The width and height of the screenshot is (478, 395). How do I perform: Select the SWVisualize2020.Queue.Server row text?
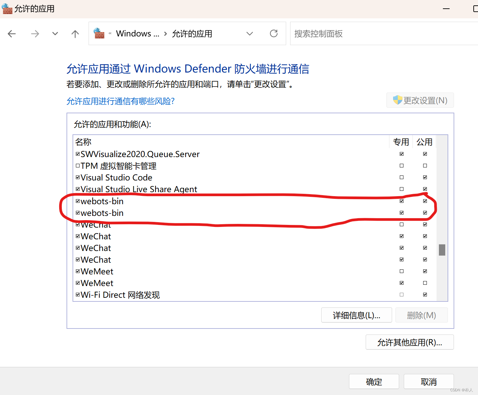point(140,154)
